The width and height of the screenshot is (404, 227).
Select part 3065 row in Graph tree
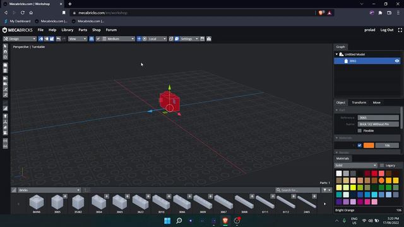click(x=367, y=61)
